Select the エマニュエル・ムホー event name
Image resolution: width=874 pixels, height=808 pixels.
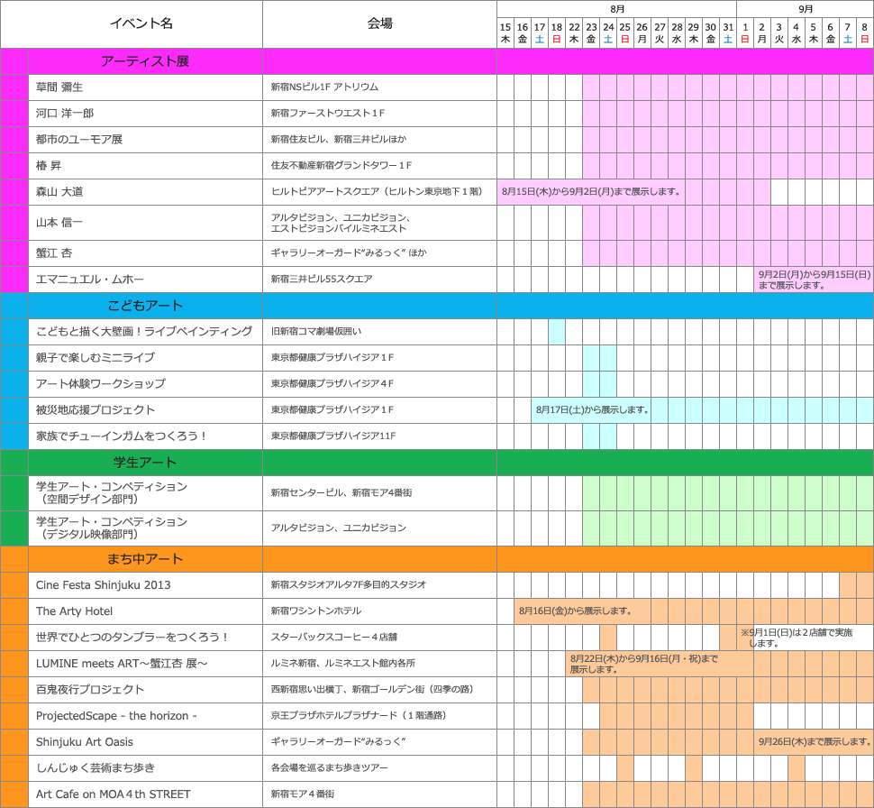click(89, 280)
